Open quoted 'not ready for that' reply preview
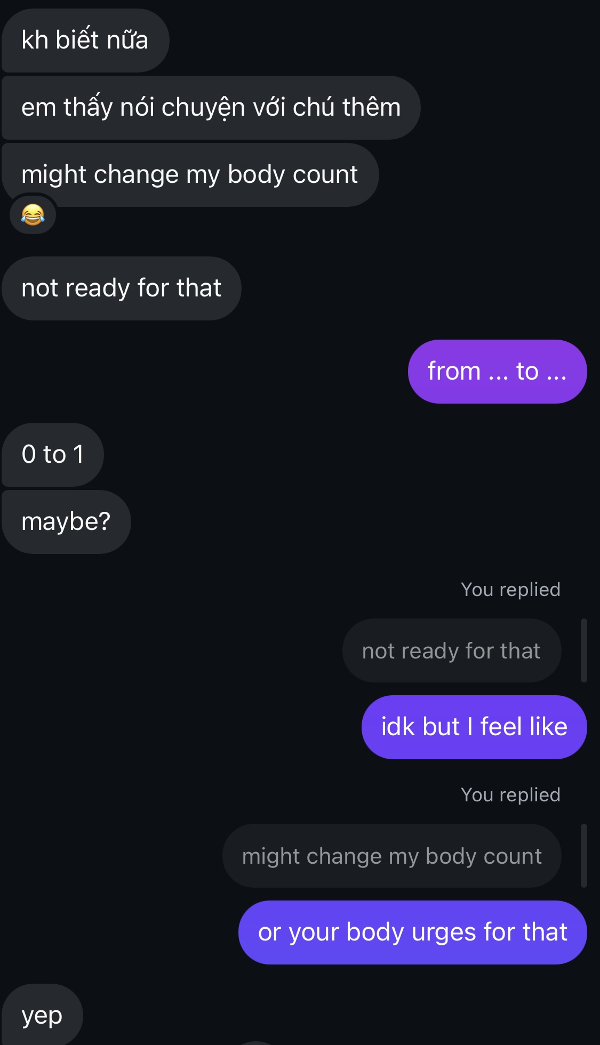The image size is (600, 1045). point(451,651)
